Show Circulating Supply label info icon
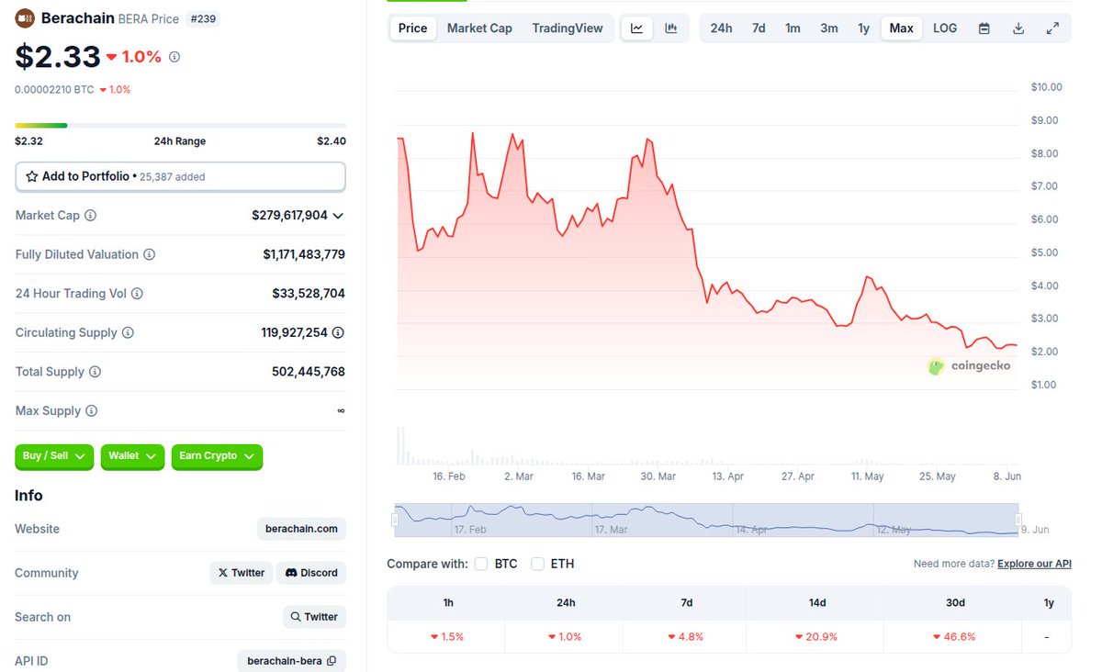1102x672 pixels. [128, 333]
